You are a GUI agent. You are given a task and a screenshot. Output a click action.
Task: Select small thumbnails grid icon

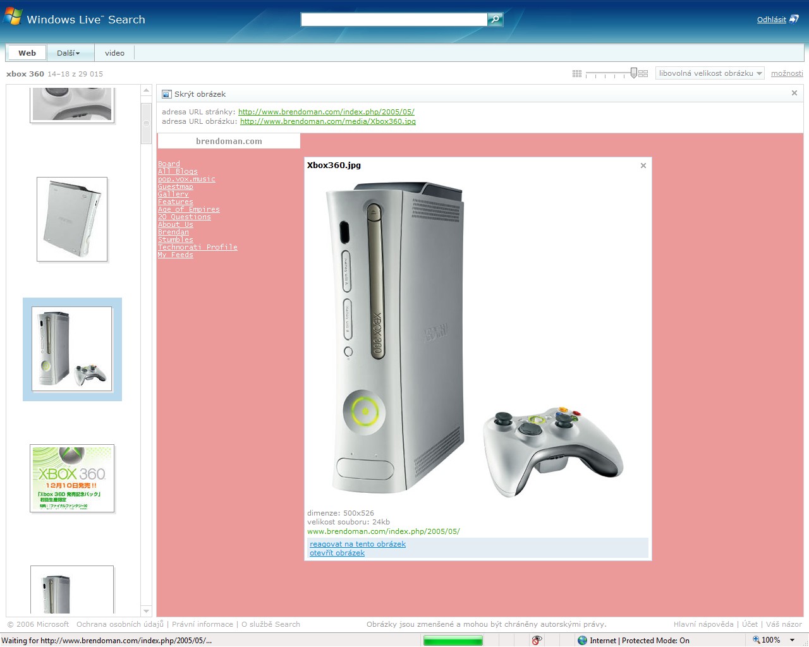click(x=577, y=74)
